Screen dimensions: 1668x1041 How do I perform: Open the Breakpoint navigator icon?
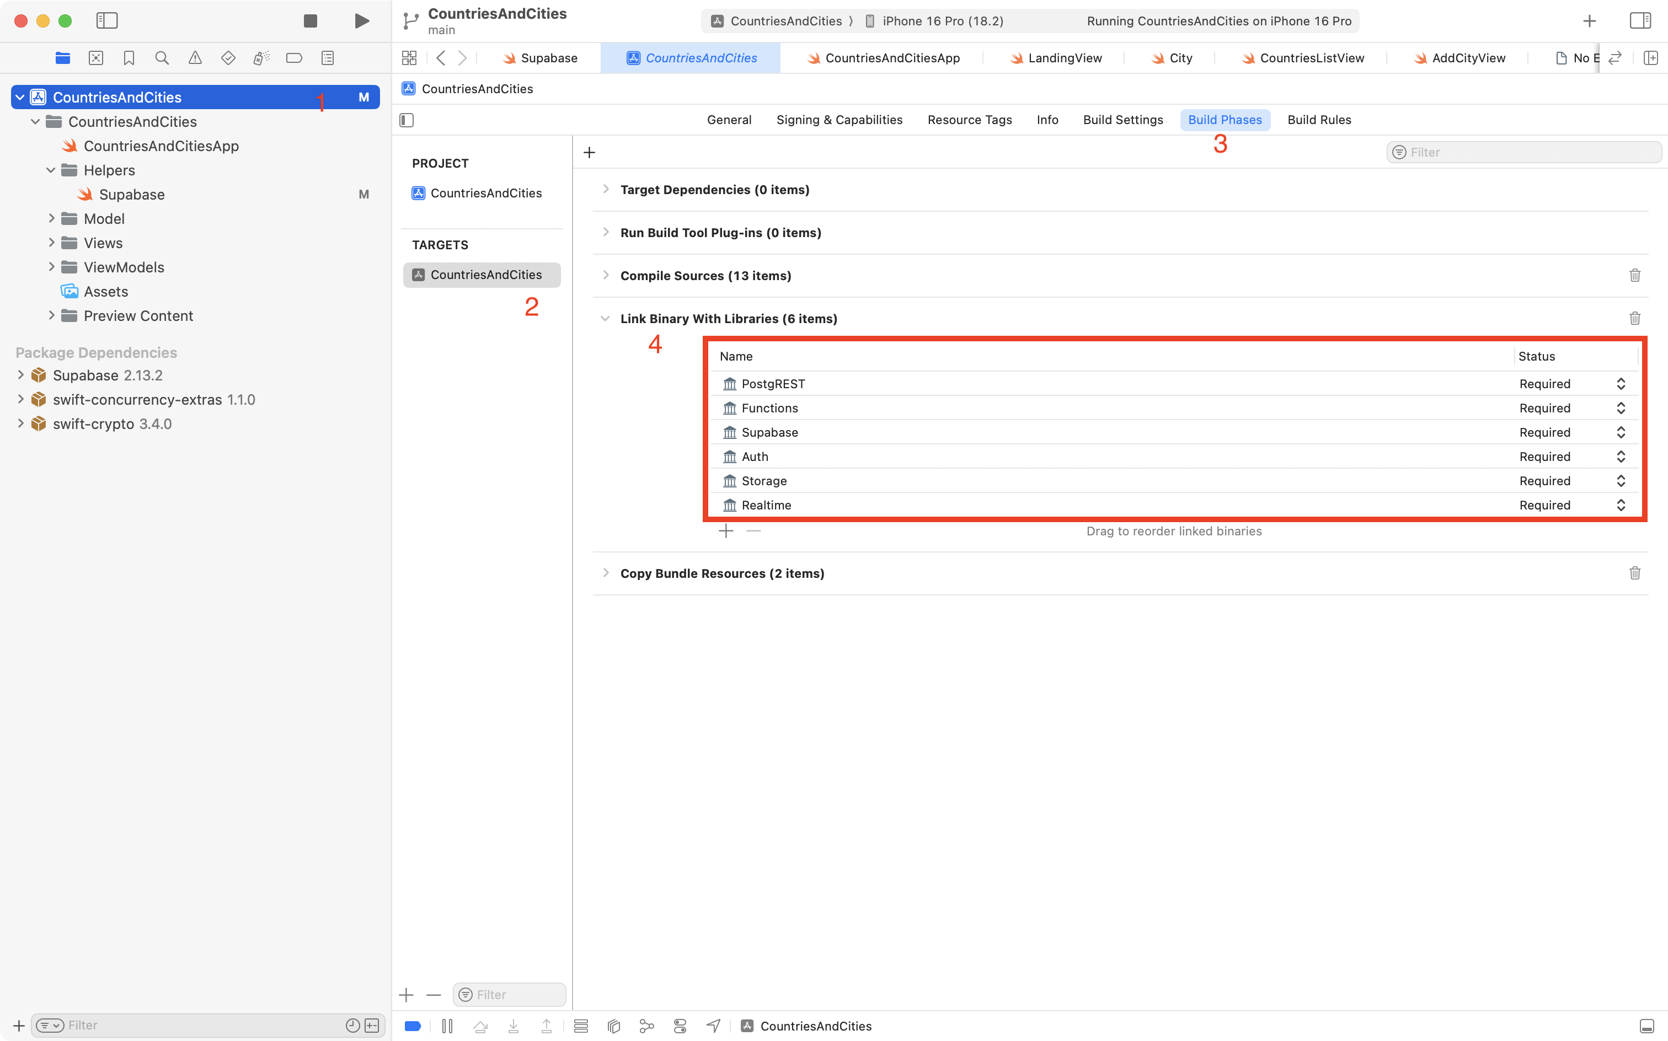(x=294, y=58)
